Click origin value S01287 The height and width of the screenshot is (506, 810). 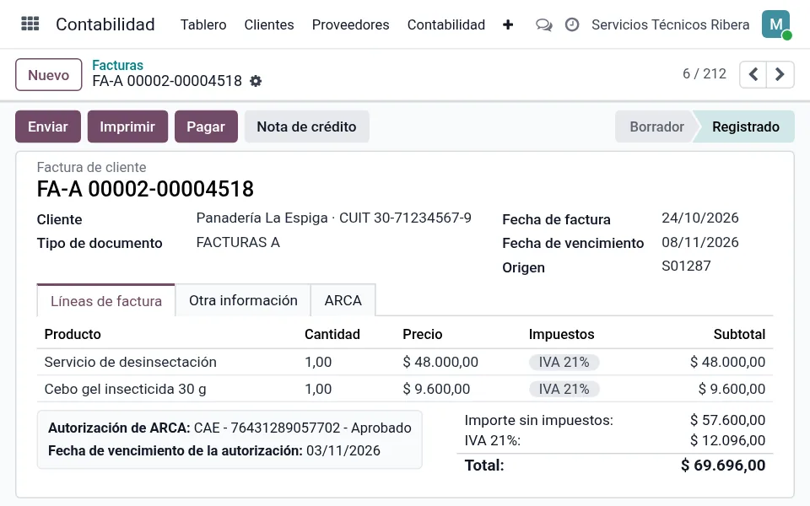coord(686,266)
